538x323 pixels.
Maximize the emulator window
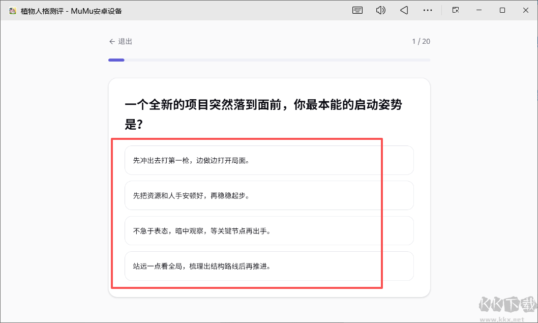[502, 10]
